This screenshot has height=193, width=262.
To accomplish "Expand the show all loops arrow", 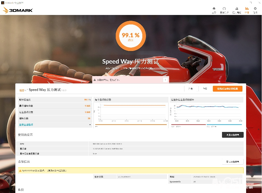I will 90,125.
